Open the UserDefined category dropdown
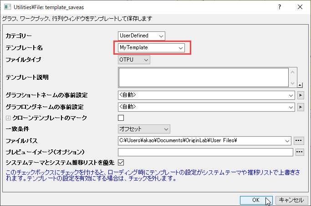This screenshot has width=311, height=206. click(142, 36)
